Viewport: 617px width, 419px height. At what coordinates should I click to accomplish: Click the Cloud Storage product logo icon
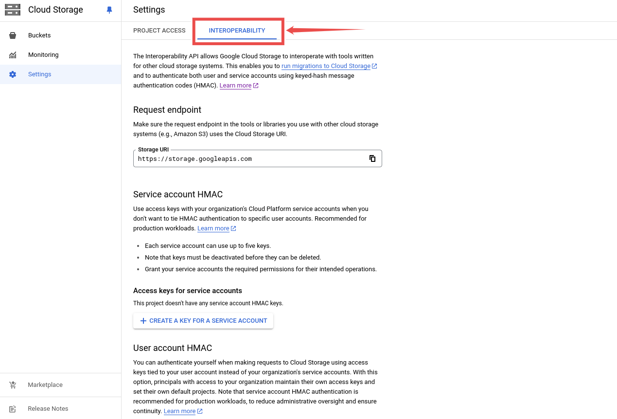[13, 10]
